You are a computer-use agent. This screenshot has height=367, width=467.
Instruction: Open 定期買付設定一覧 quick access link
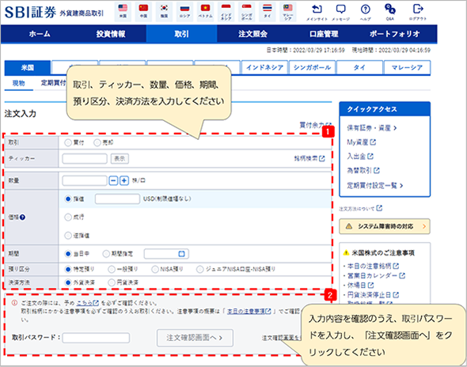(374, 186)
